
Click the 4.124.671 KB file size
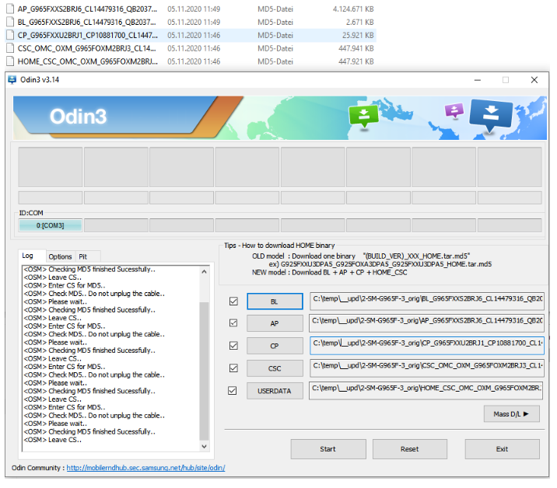tap(353, 9)
